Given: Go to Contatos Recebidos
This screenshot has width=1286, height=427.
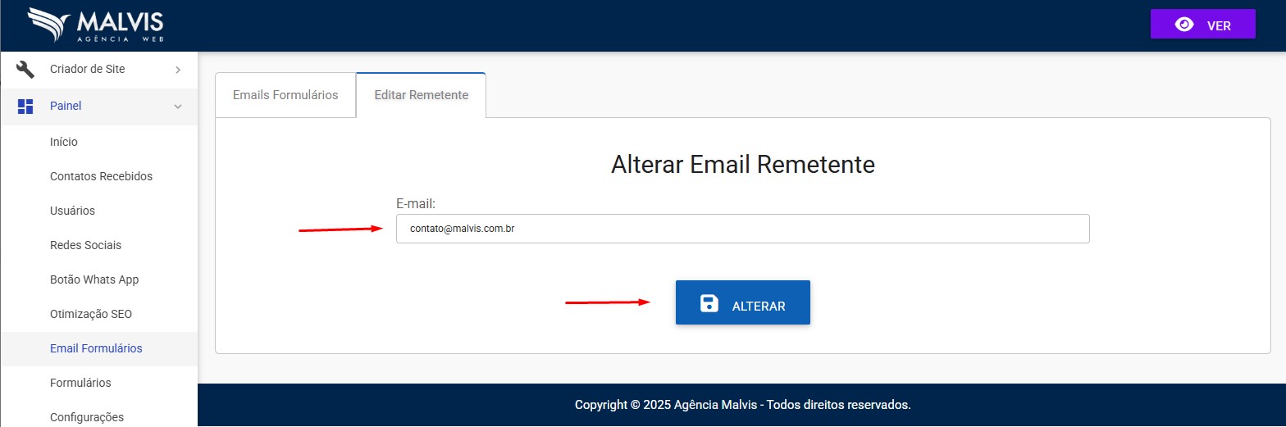Looking at the screenshot, I should click(x=101, y=176).
